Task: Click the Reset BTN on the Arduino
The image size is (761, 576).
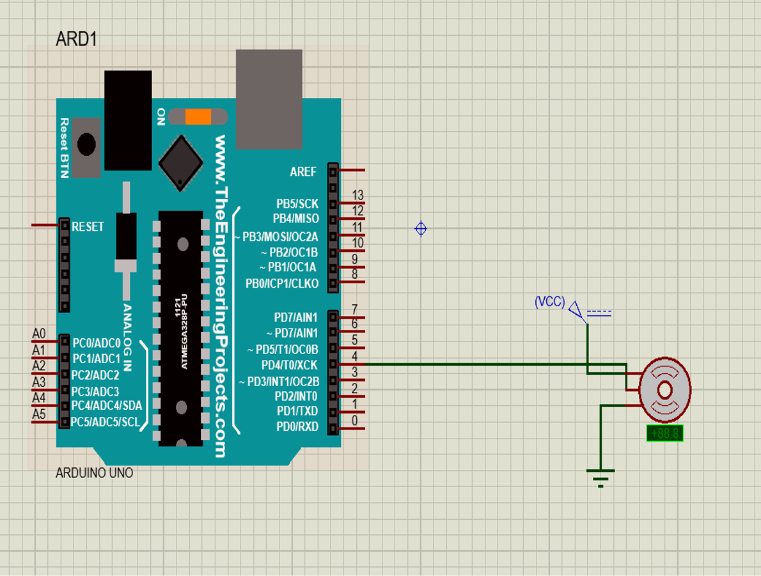Action: pyautogui.click(x=86, y=146)
